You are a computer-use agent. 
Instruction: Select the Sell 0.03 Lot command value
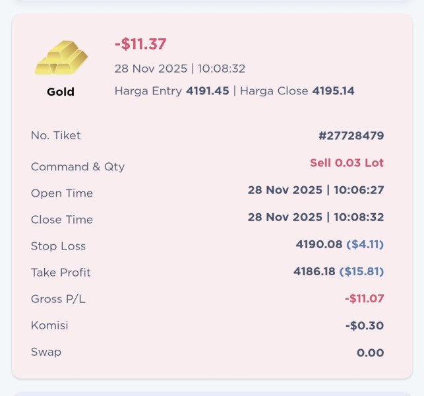(x=347, y=163)
